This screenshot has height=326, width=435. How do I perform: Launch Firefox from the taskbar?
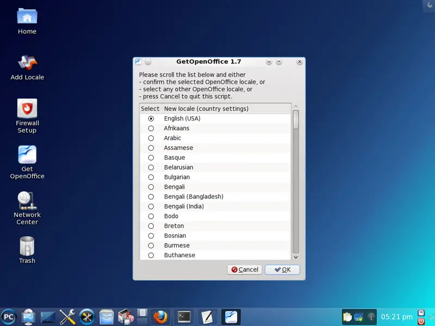(x=160, y=317)
